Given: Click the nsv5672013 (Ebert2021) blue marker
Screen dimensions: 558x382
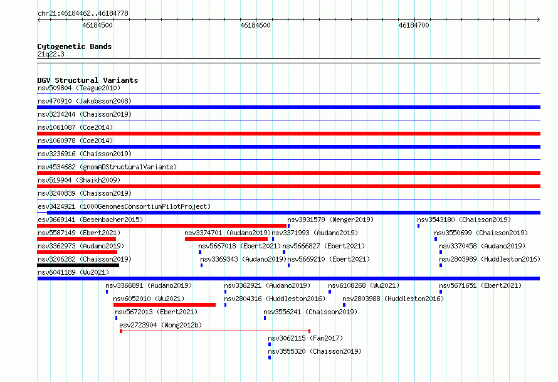Looking at the screenshot, I should (117, 318).
